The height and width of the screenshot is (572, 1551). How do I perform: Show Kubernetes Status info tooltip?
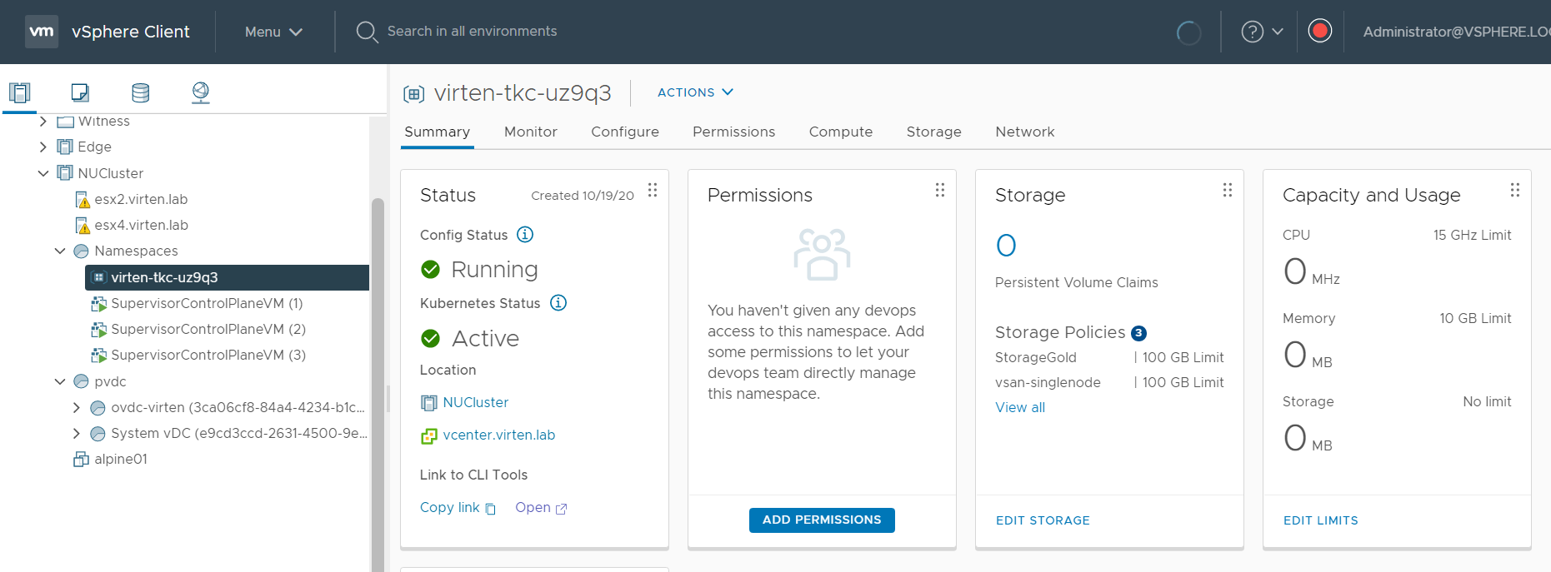point(558,302)
